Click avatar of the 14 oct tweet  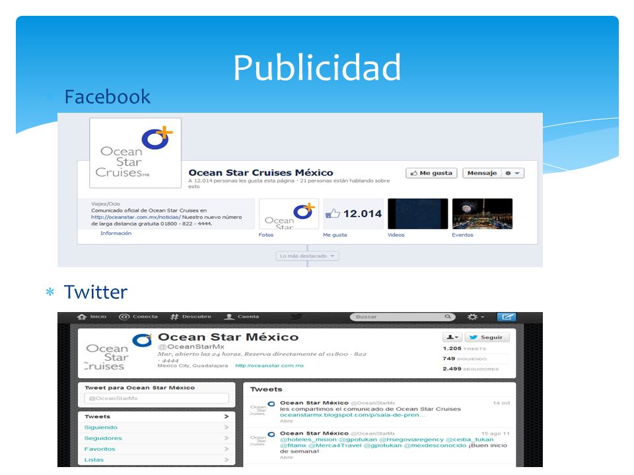coord(262,408)
